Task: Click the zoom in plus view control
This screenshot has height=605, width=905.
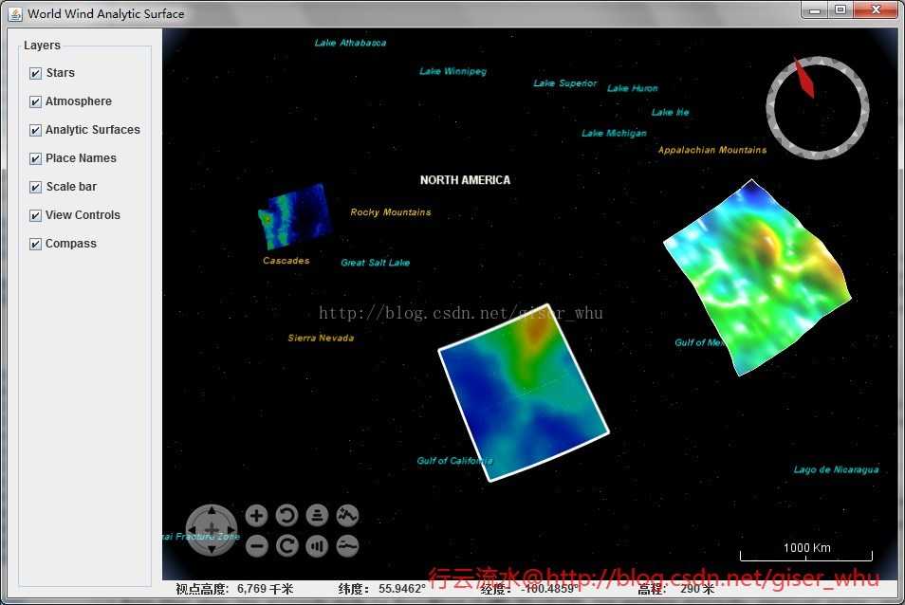Action: (256, 516)
